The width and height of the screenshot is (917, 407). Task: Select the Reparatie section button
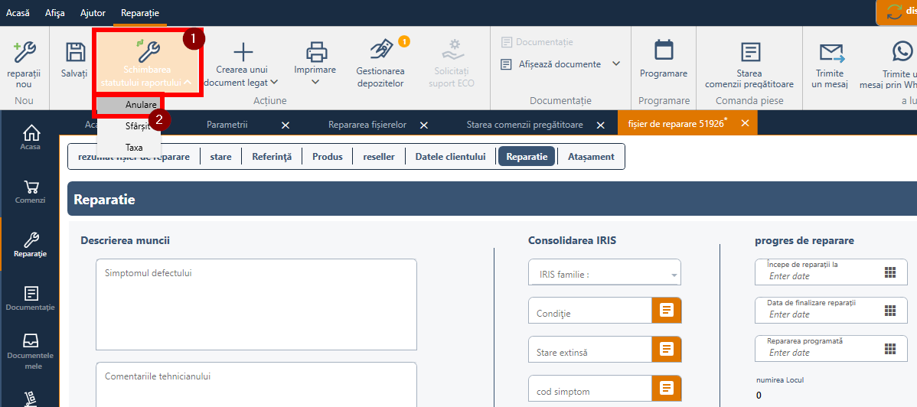[x=527, y=157]
